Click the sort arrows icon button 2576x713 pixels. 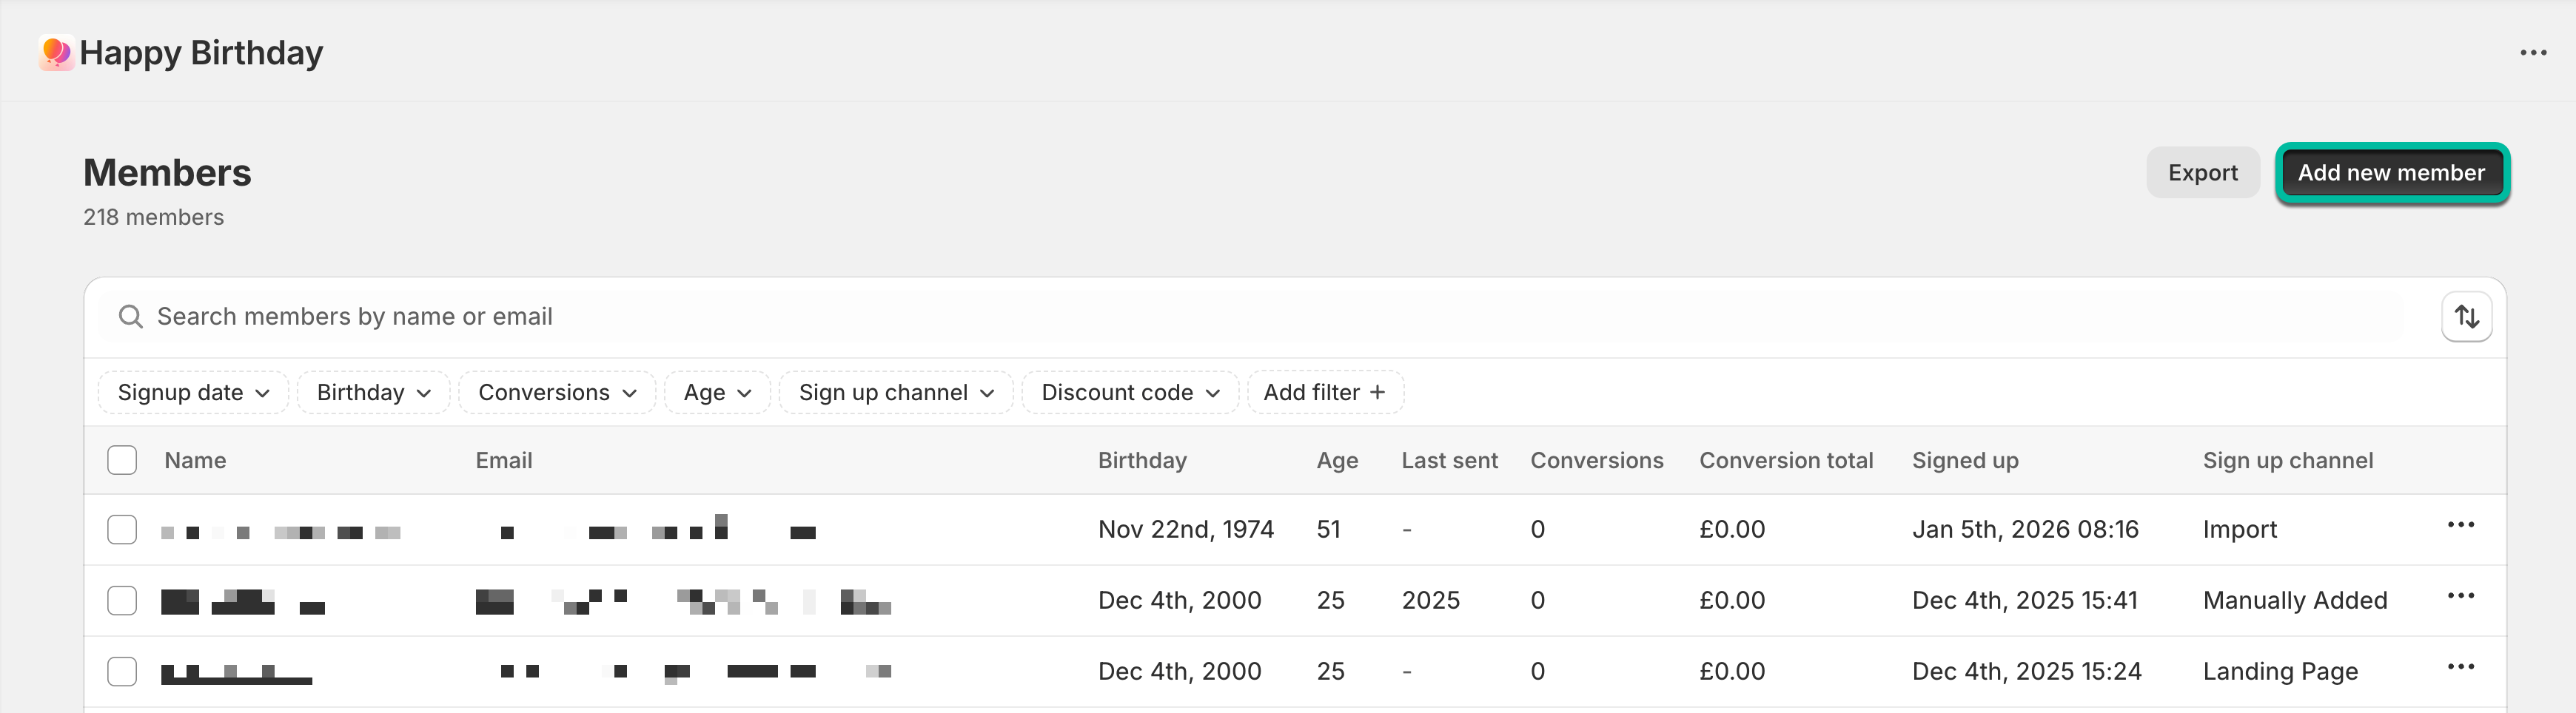(2466, 317)
